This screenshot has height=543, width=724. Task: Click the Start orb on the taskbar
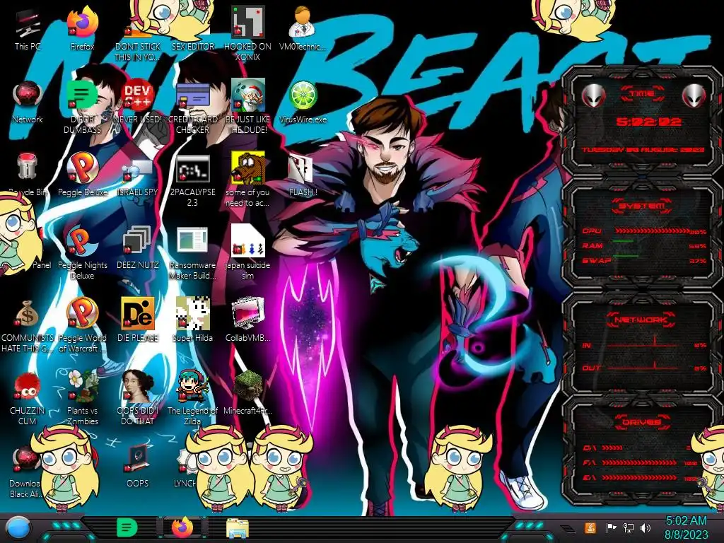[x=18, y=529]
